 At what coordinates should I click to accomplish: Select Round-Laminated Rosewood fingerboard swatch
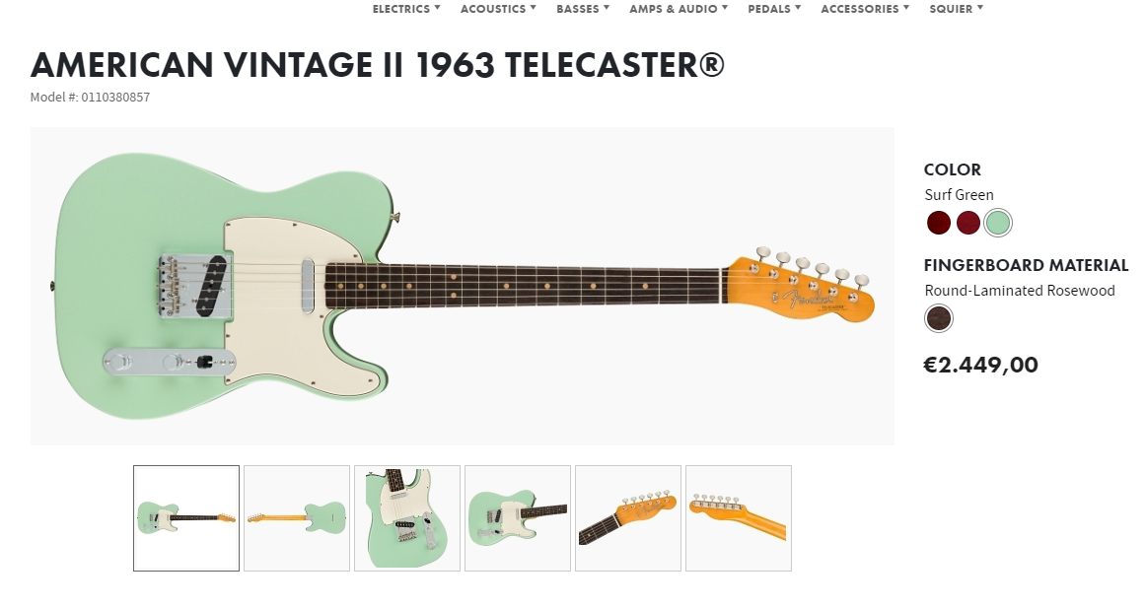[938, 318]
